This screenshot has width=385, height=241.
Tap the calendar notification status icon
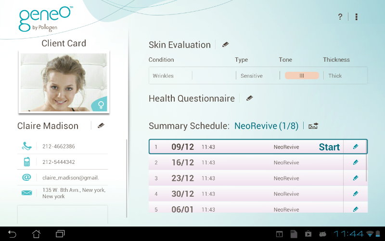coord(279,234)
